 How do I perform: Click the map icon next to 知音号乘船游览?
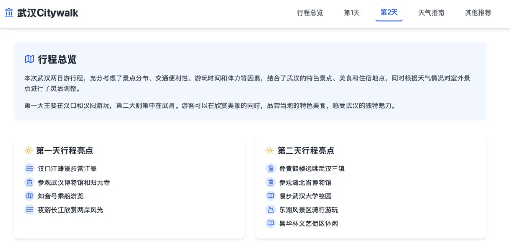pos(29,196)
